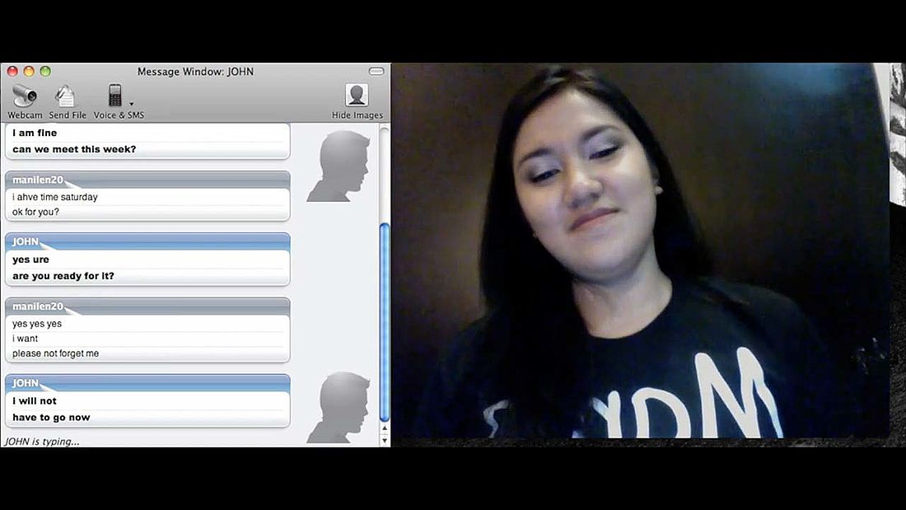
Task: Click the JOHN header above 'yes ure'
Action: pos(147,241)
